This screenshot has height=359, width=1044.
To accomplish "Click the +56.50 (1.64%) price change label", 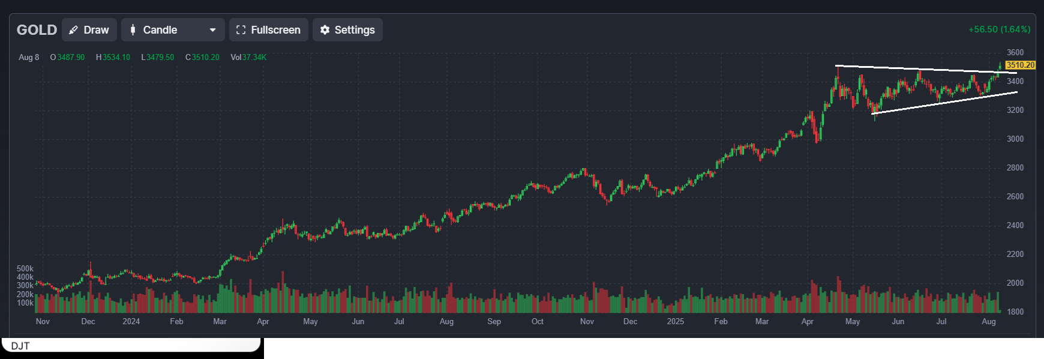I will tap(999, 29).
